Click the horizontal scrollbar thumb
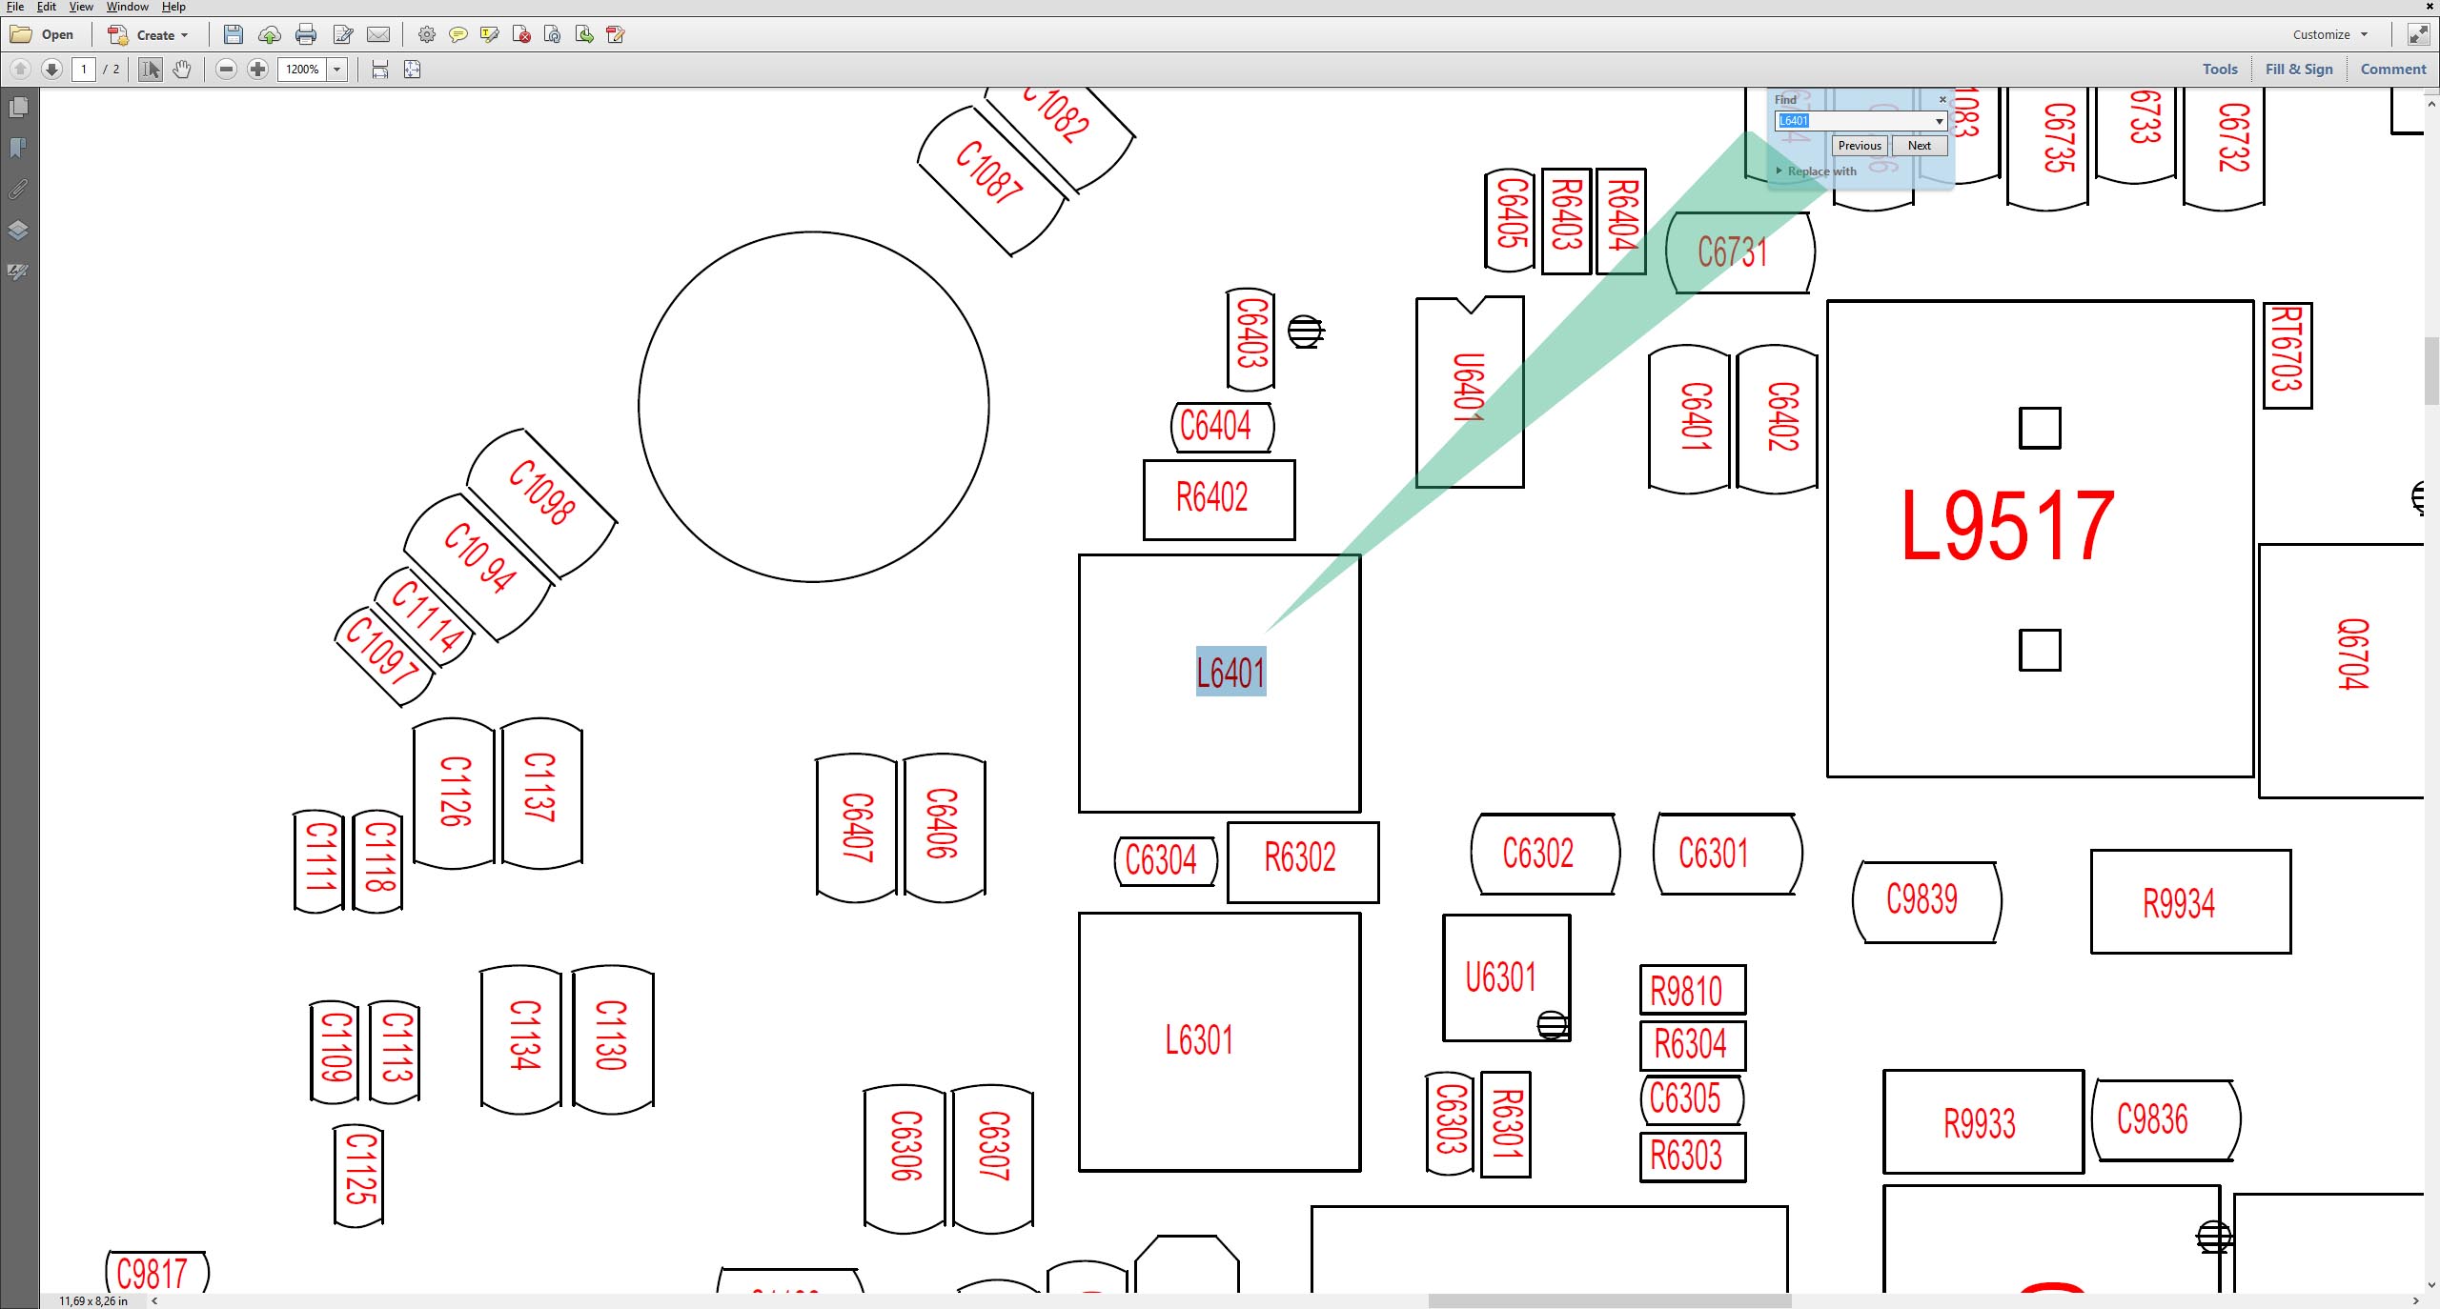This screenshot has height=1309, width=2440. tap(1610, 1301)
